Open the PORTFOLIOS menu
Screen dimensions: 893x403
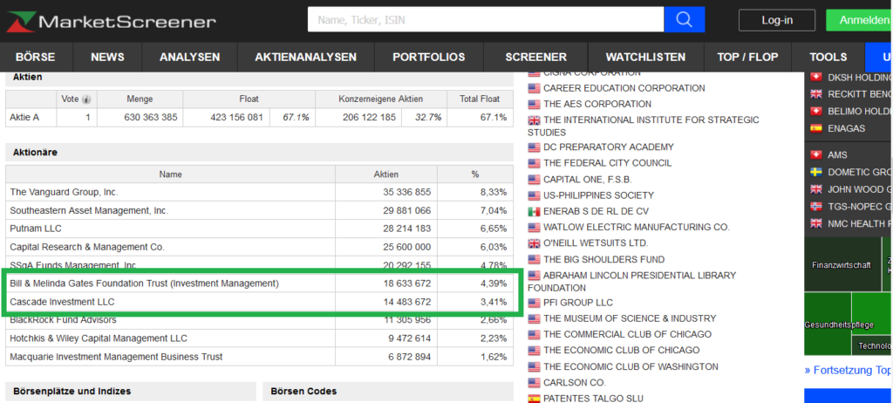click(x=429, y=57)
